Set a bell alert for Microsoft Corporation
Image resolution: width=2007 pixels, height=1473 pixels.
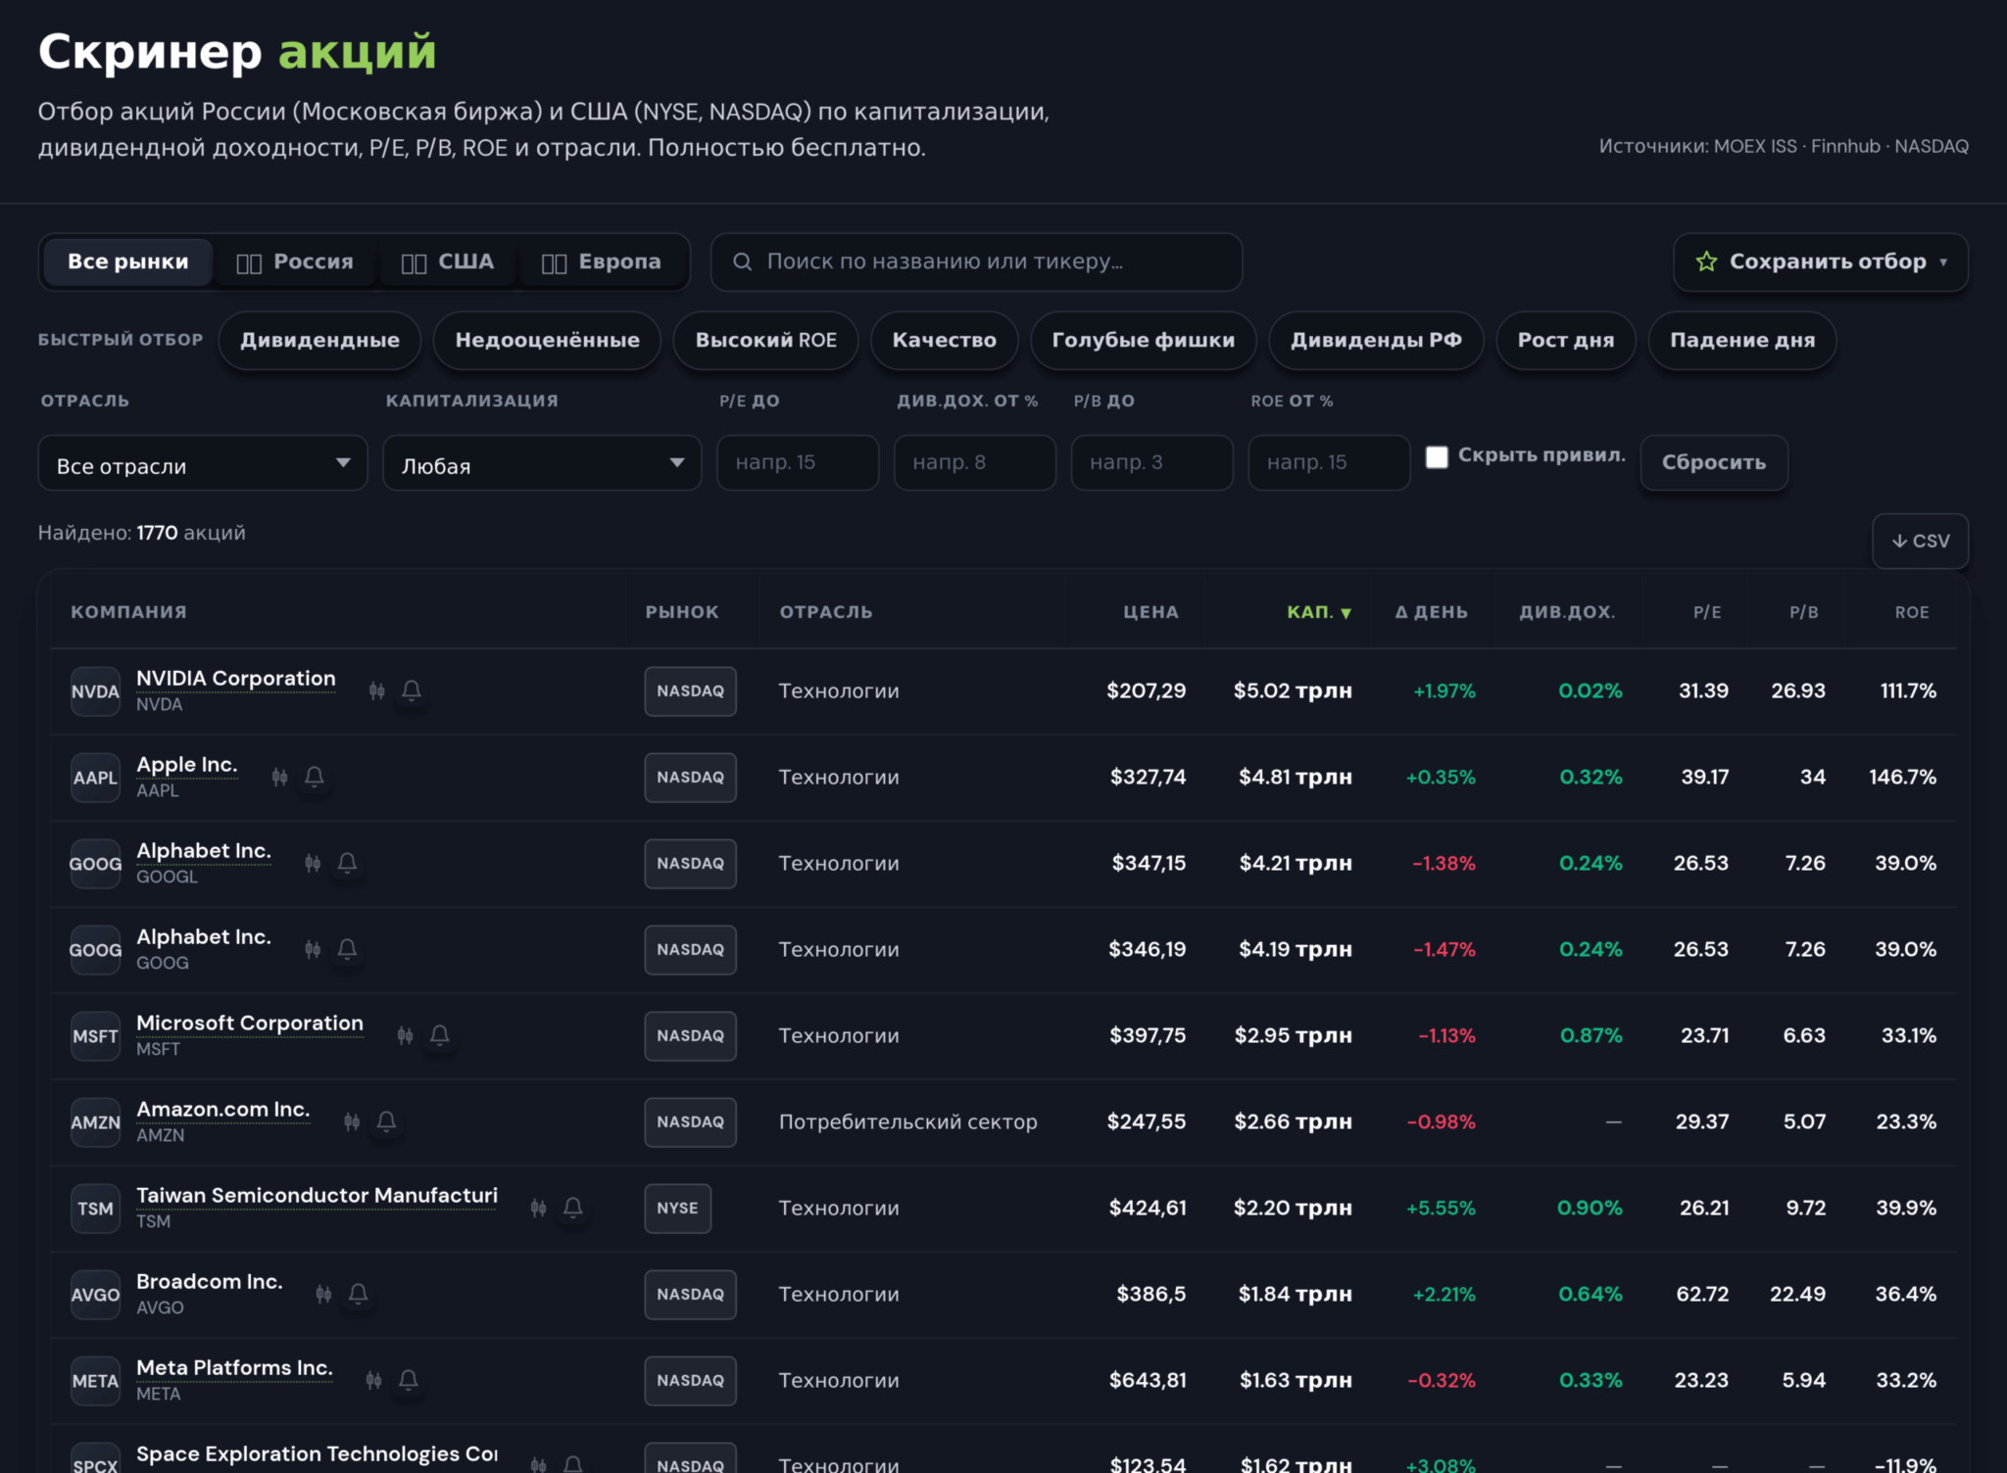(x=440, y=1035)
